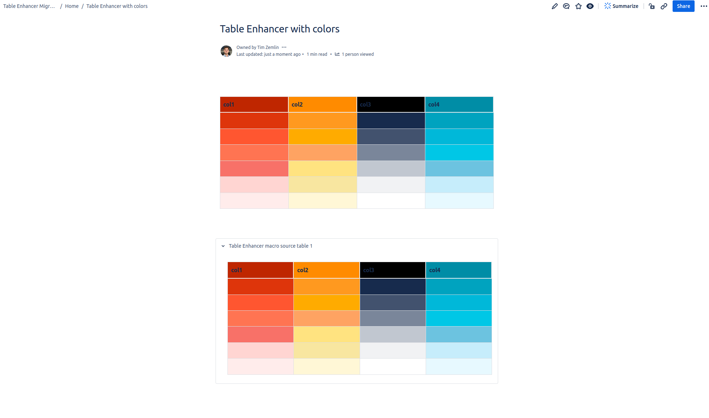
Task: Open inline comments with the speech bubble icon
Action: click(x=566, y=6)
